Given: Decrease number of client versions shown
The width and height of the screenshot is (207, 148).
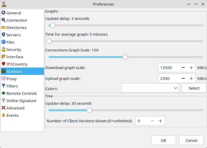Looking at the screenshot, I should [152, 121].
